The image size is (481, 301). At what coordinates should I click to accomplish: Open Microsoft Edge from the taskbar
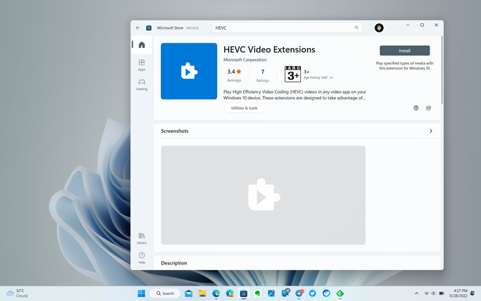[216, 293]
